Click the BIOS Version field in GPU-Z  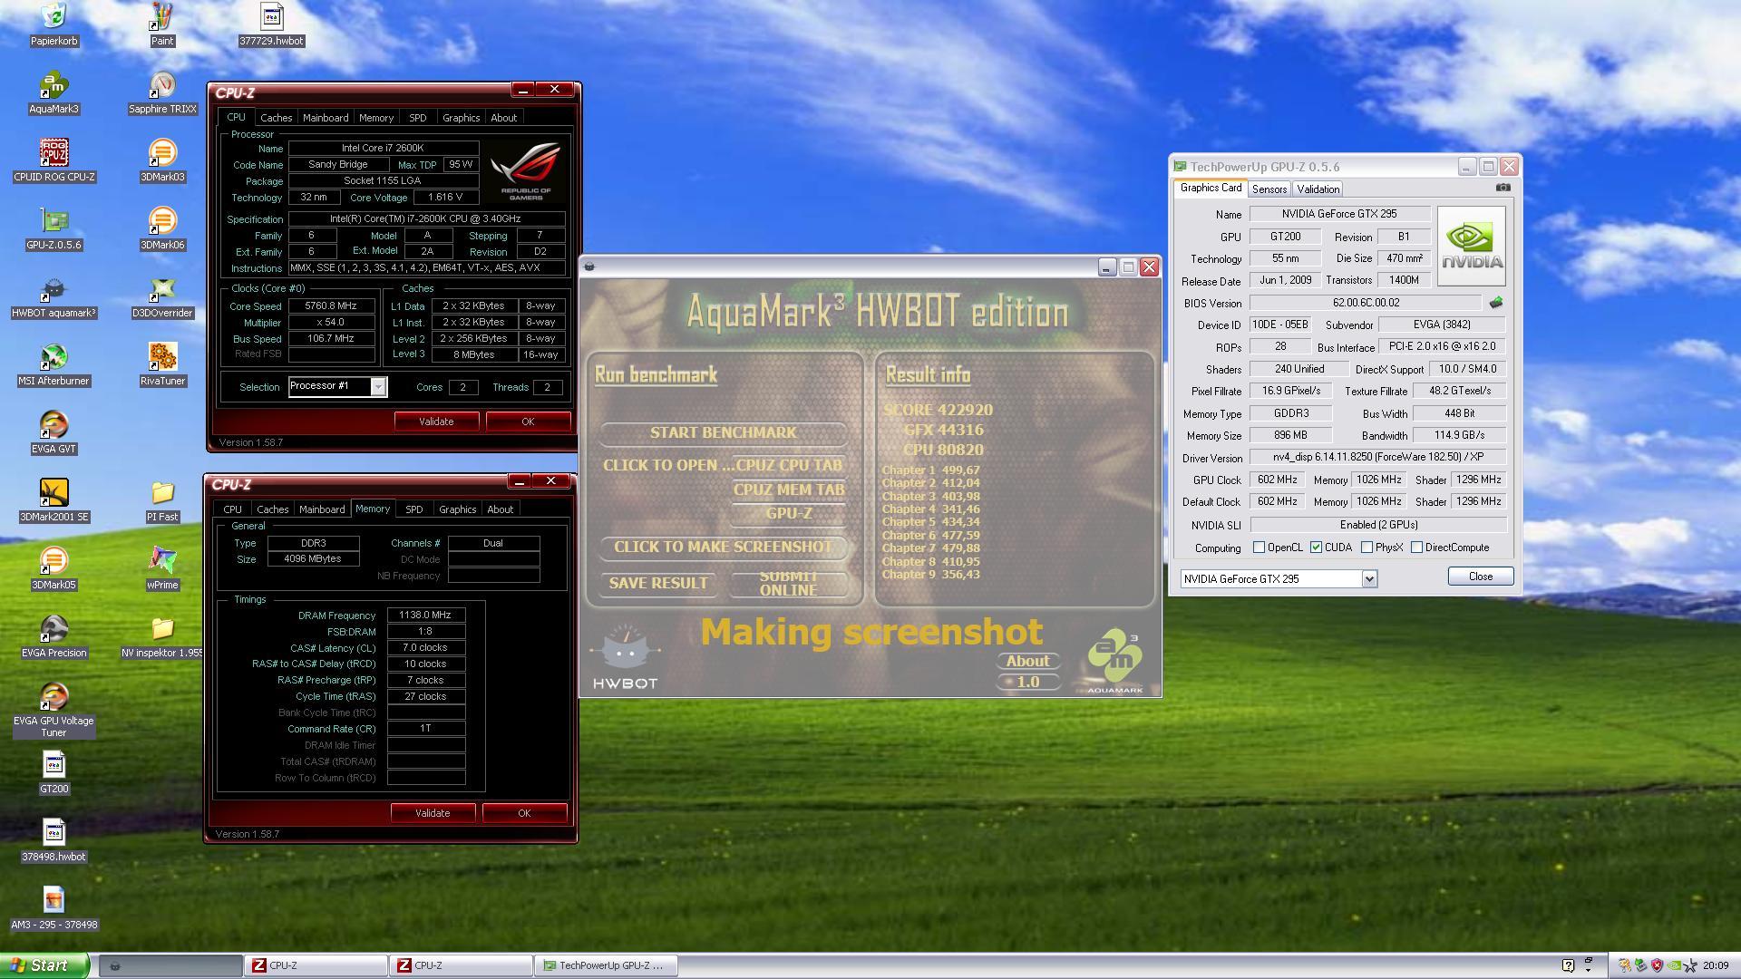click(1366, 303)
